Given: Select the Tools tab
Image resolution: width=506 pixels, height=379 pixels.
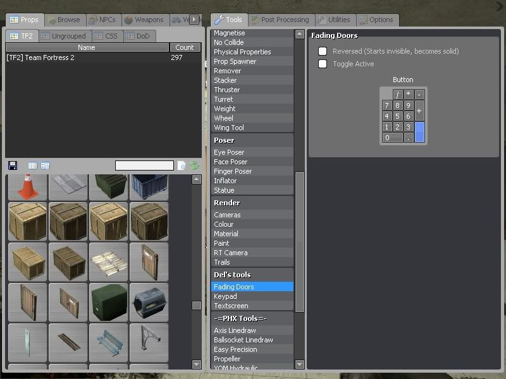Looking at the screenshot, I should click(229, 20).
